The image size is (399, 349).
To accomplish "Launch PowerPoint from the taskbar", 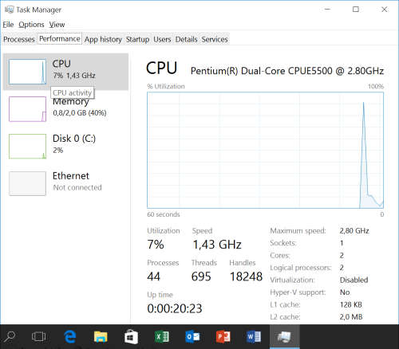I will tap(223, 337).
